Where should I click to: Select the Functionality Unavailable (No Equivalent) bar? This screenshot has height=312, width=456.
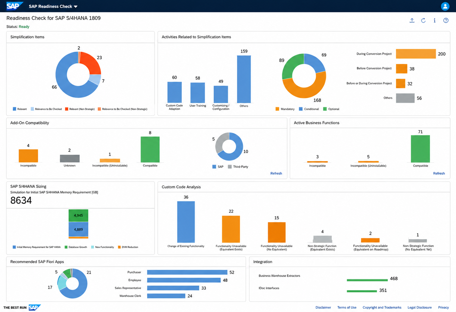point(277,232)
